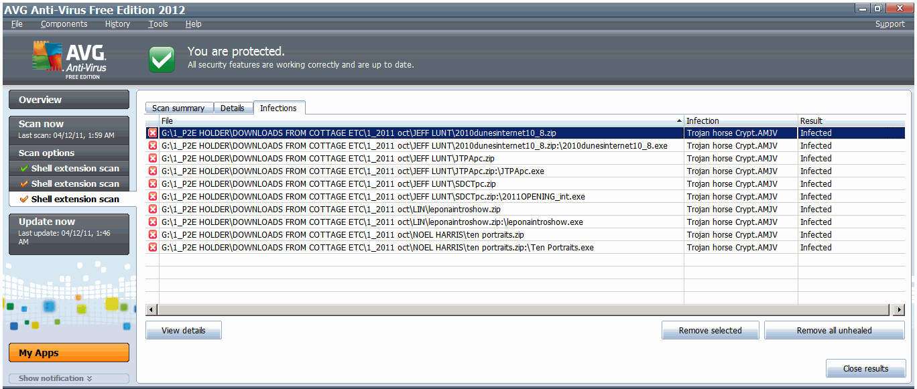The height and width of the screenshot is (389, 917).
Task: Open the File menu
Action: coord(17,24)
